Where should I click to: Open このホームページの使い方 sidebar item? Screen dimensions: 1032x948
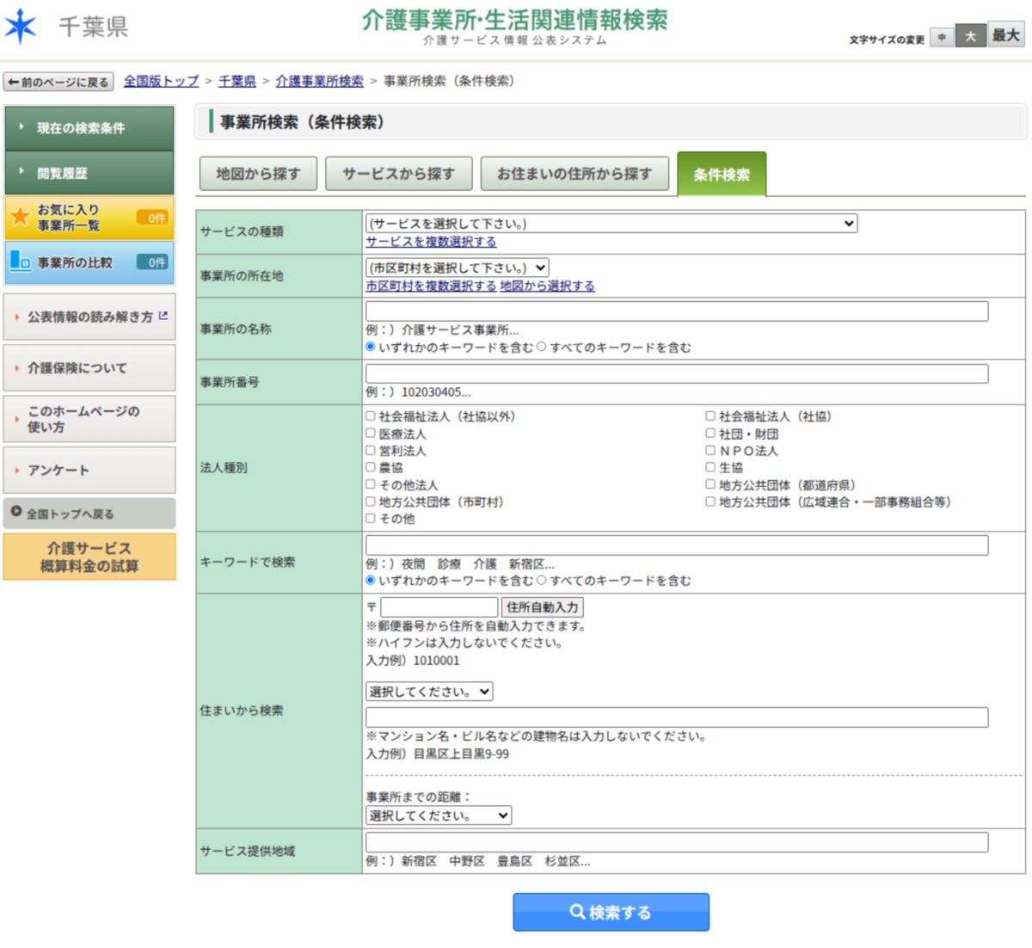coord(89,419)
